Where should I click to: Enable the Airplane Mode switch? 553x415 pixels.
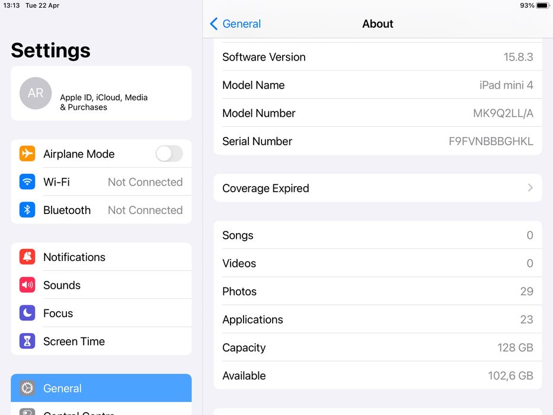tap(169, 154)
